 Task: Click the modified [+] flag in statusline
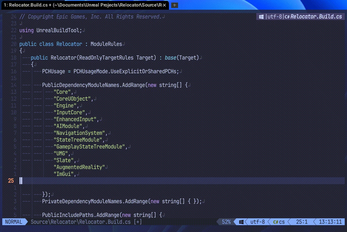[138, 222]
